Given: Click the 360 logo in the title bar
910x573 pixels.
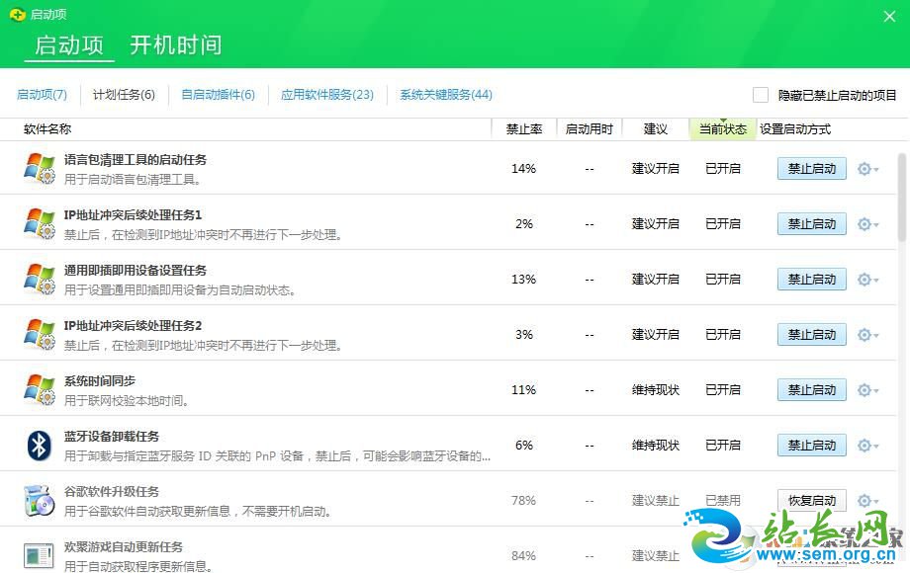Looking at the screenshot, I should [x=17, y=15].
